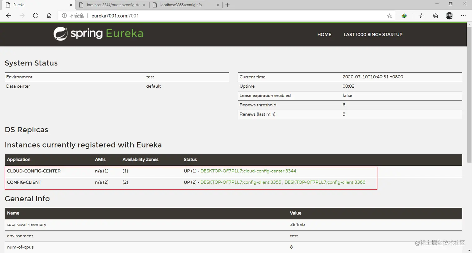Open the HOME navigation link
Image resolution: width=472 pixels, height=253 pixels.
coord(324,35)
